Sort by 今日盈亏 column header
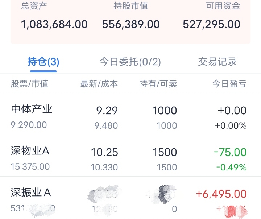 point(229,84)
